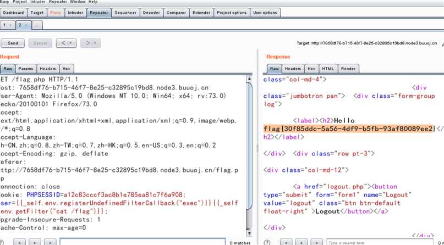Open the Project menu
Viewport: 444px width, 245px height.
[x=20, y=2]
